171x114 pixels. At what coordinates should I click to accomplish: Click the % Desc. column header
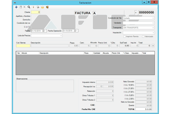coord(127,53)
